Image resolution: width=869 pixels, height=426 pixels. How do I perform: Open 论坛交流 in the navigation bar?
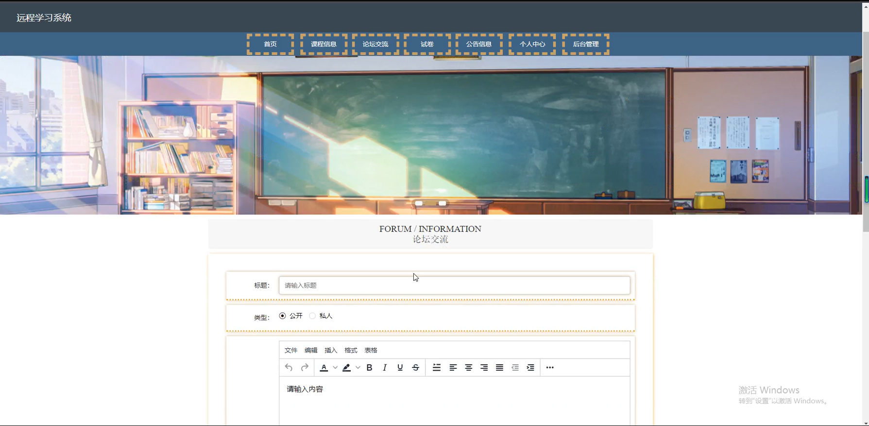click(375, 44)
